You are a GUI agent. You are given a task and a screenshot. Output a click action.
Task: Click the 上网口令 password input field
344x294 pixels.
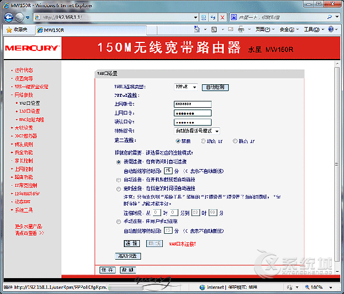tap(193, 113)
